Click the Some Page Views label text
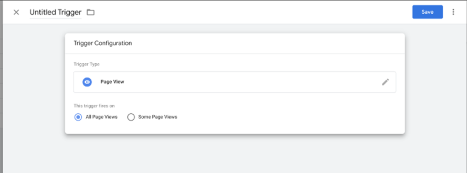The height and width of the screenshot is (173, 467). pyautogui.click(x=157, y=117)
